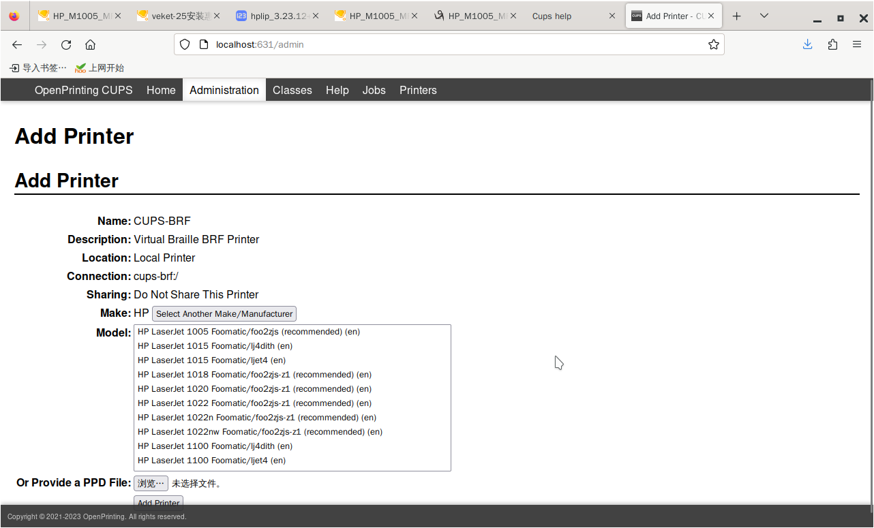Select HP LaserJet 1005 Foomatic/foo2zjs model

coord(292,332)
